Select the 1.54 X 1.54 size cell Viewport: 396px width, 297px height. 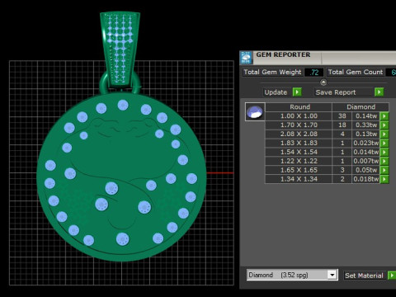299,152
